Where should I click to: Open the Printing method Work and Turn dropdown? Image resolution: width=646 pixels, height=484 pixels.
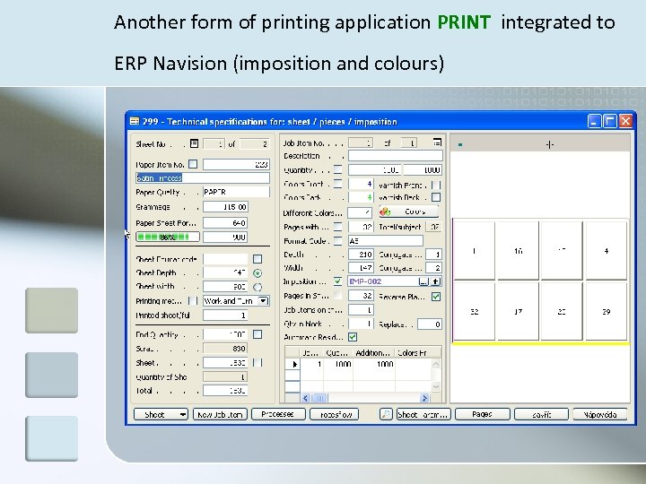(263, 301)
